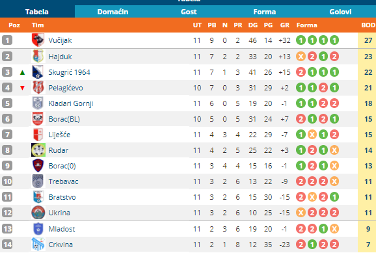Open the Ukrina round crest
This screenshot has width=376, height=253.
38,213
